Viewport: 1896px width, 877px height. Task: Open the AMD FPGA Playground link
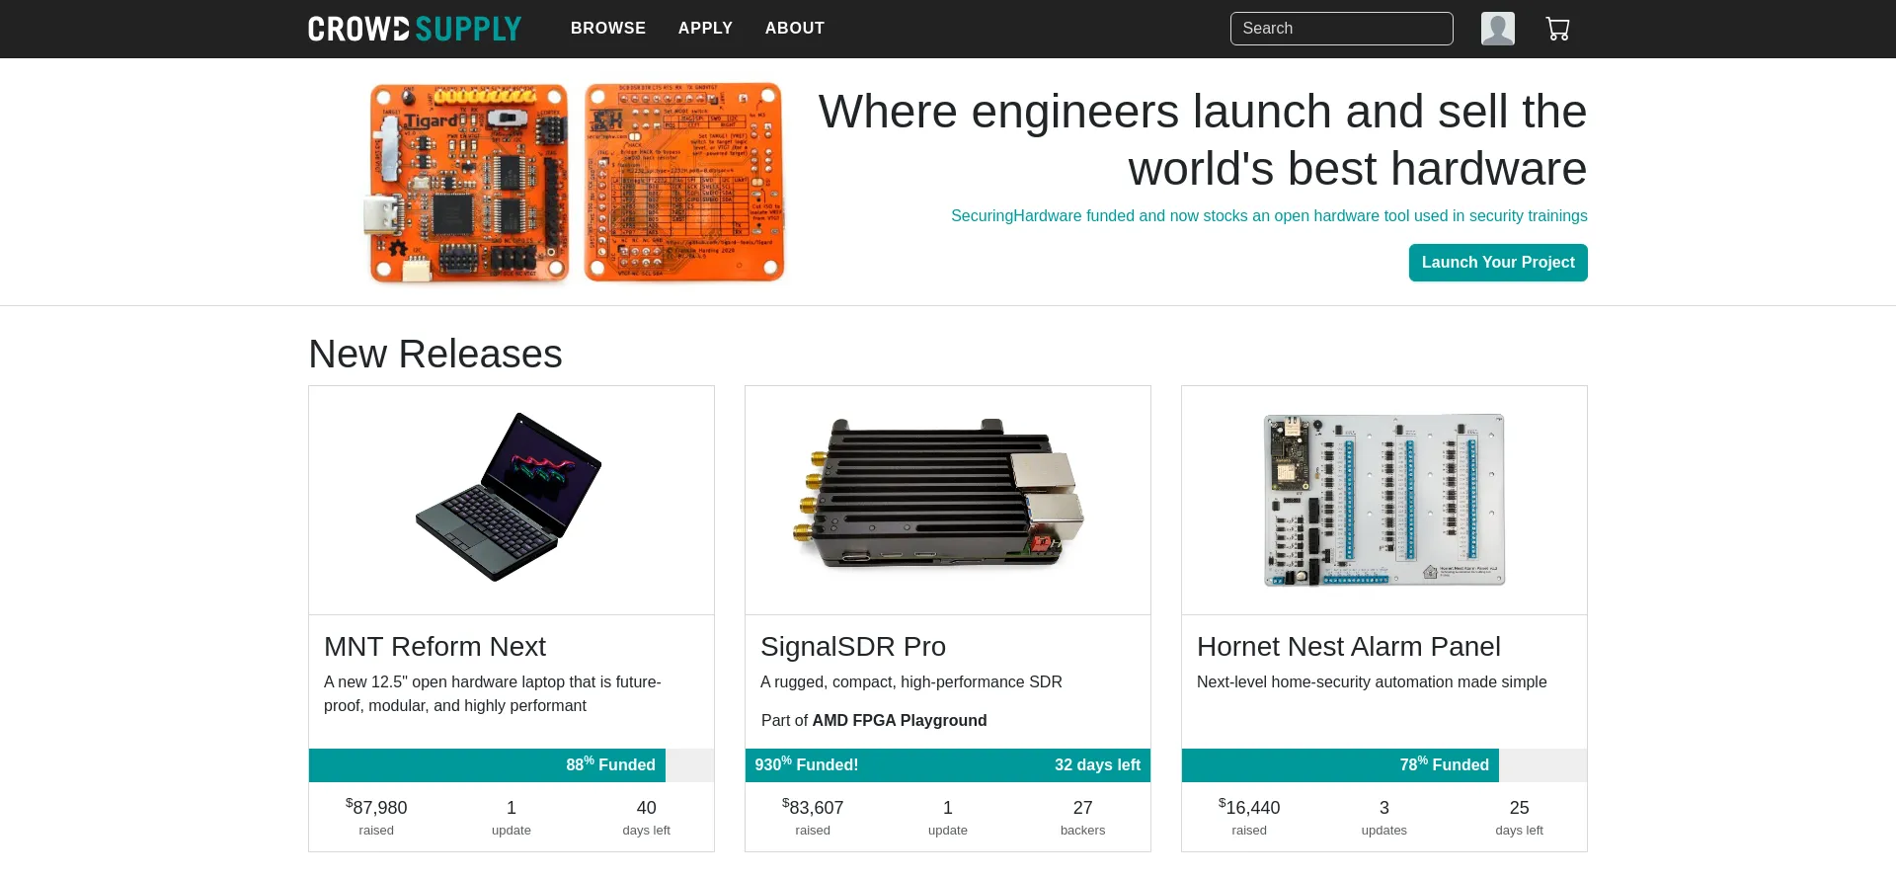click(899, 721)
